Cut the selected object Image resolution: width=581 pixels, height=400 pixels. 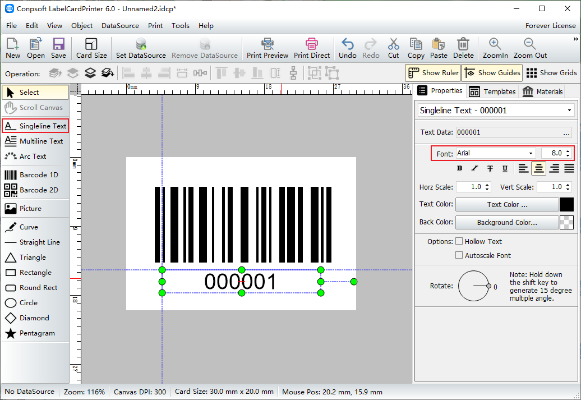point(394,48)
